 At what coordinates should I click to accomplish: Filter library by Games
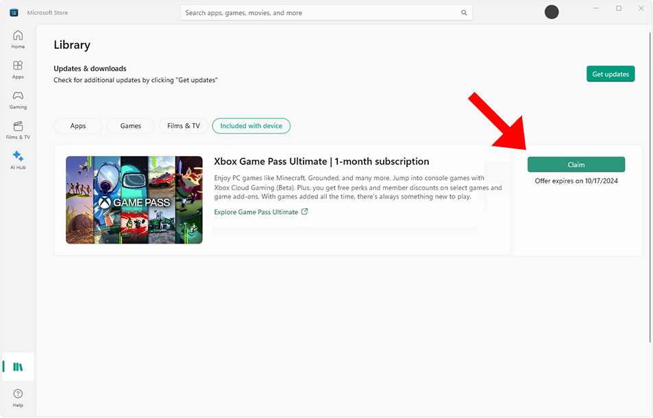131,126
